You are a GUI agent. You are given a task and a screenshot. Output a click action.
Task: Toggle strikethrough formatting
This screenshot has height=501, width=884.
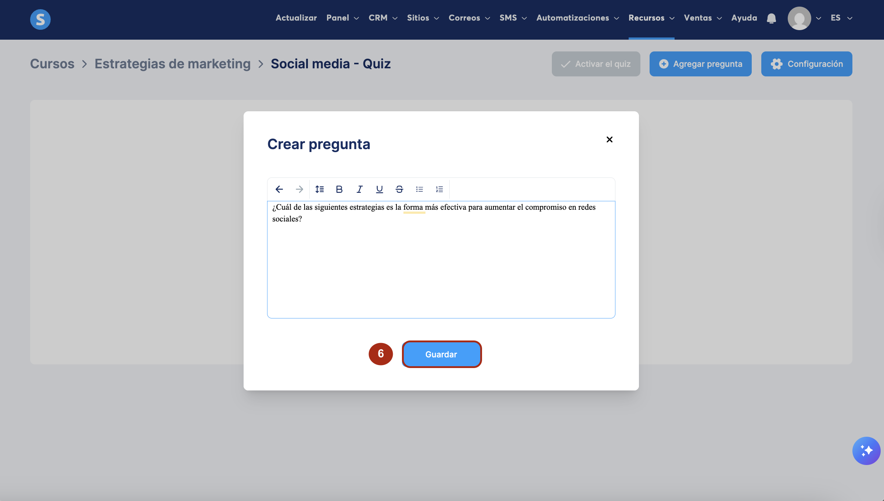tap(399, 189)
